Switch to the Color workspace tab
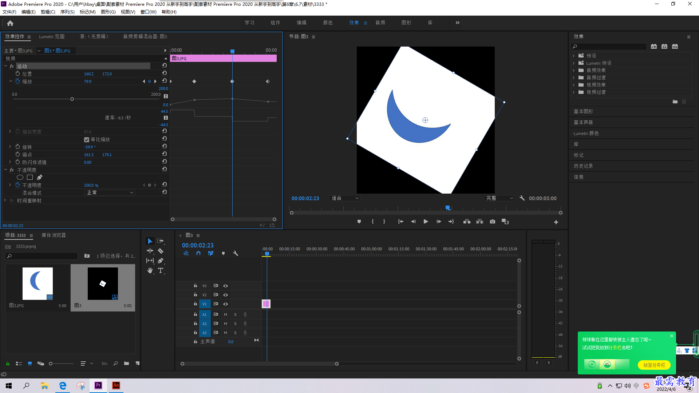 [328, 23]
